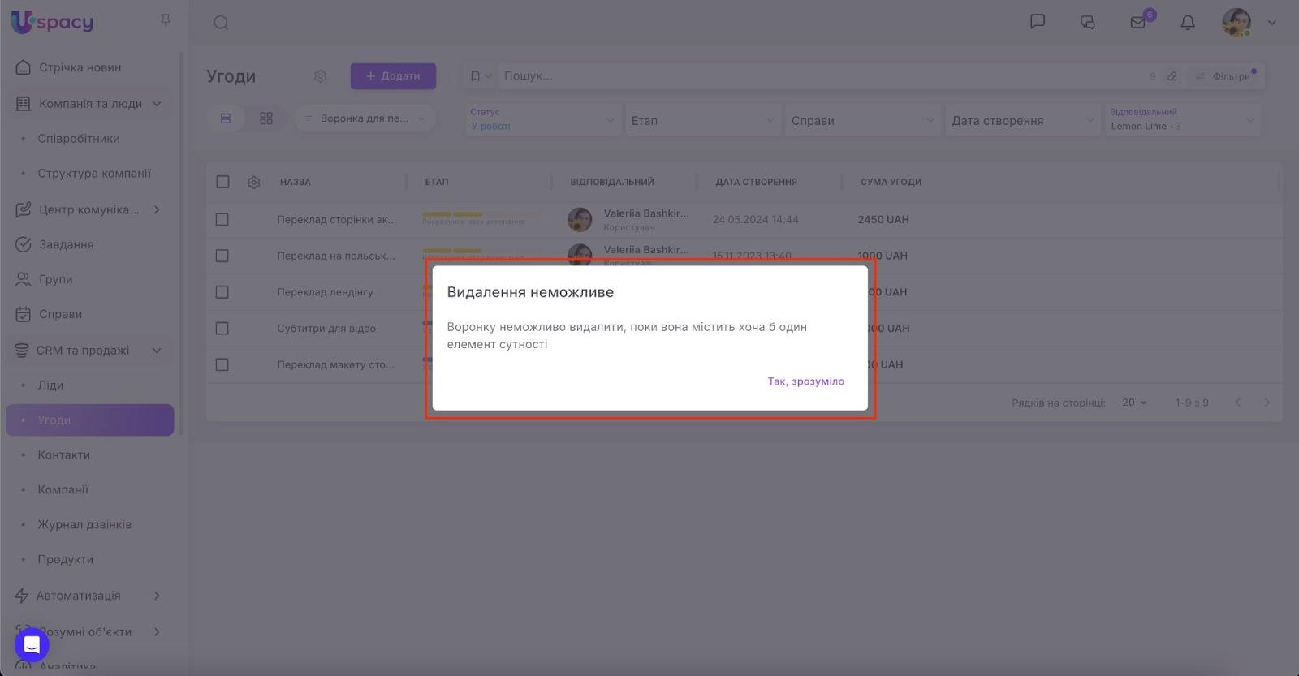This screenshot has width=1299, height=676.
Task: Open the deal Переклад макету сто...
Action: tap(336, 365)
